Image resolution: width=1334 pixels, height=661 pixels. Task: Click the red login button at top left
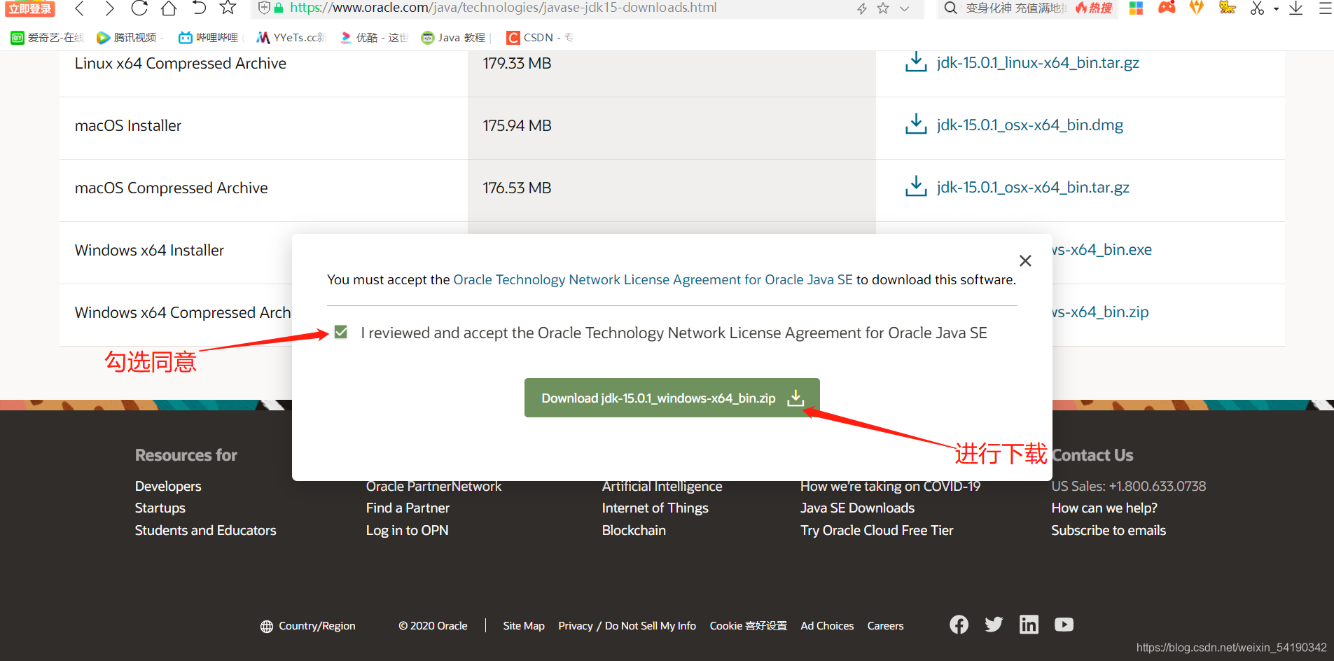(x=30, y=8)
